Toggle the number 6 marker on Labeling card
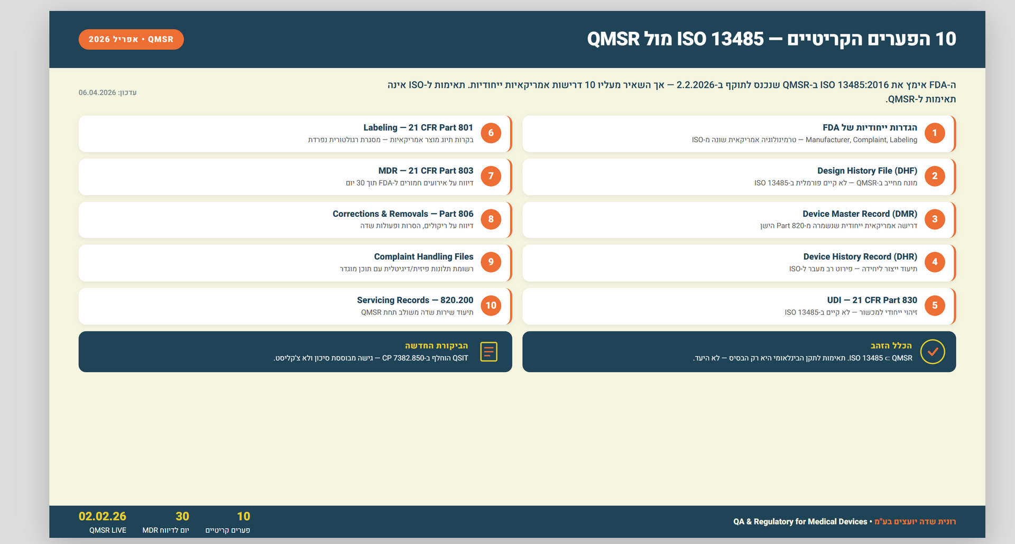This screenshot has height=544, width=1015. tap(491, 133)
